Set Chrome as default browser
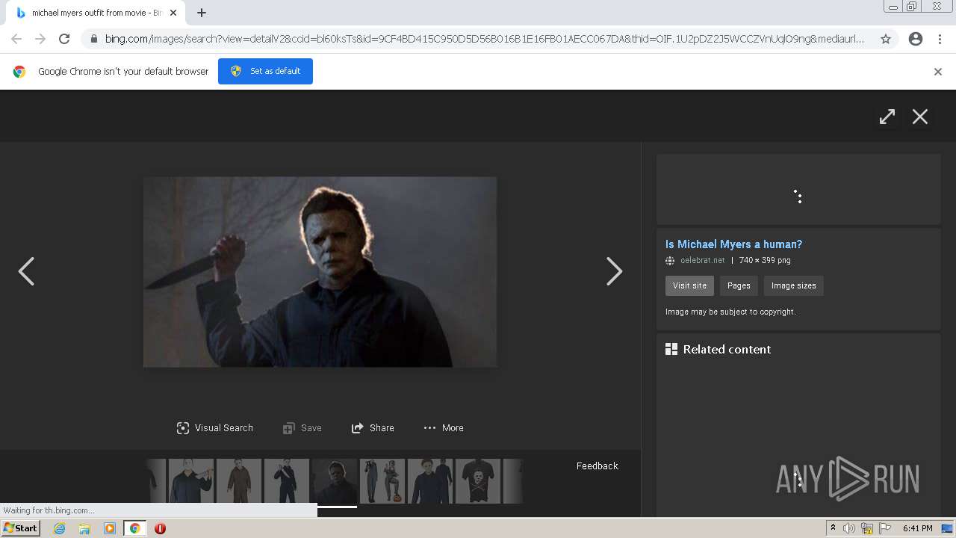The height and width of the screenshot is (538, 956). [x=265, y=71]
